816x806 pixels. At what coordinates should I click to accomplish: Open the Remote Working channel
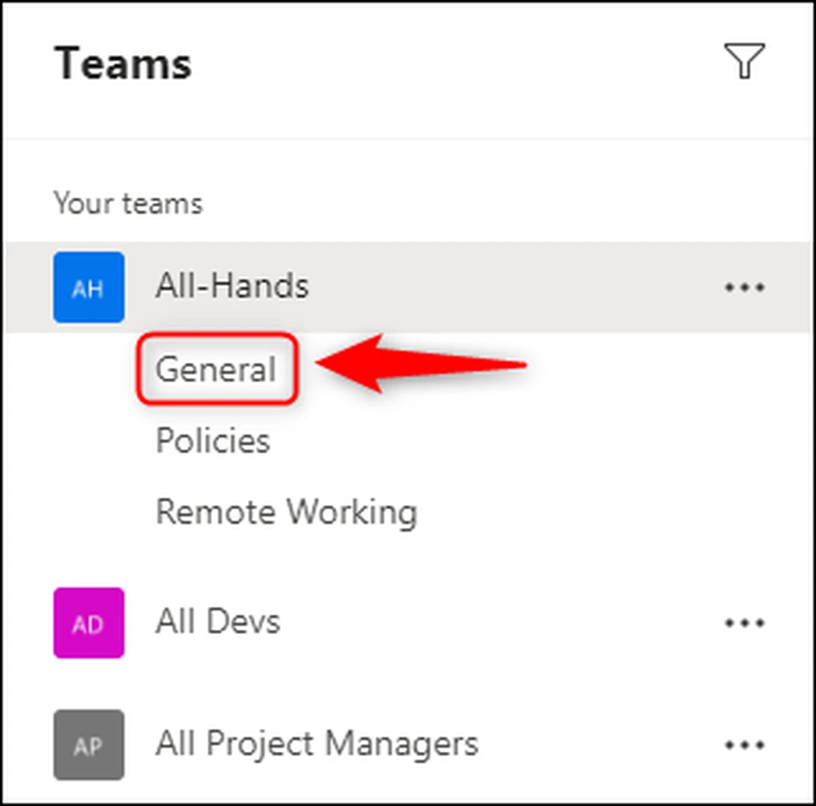287,513
